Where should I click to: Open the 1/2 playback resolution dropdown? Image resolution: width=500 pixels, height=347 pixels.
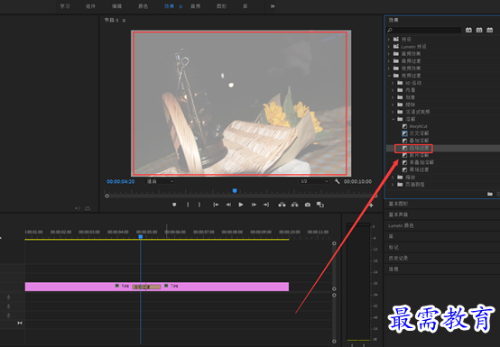point(314,181)
